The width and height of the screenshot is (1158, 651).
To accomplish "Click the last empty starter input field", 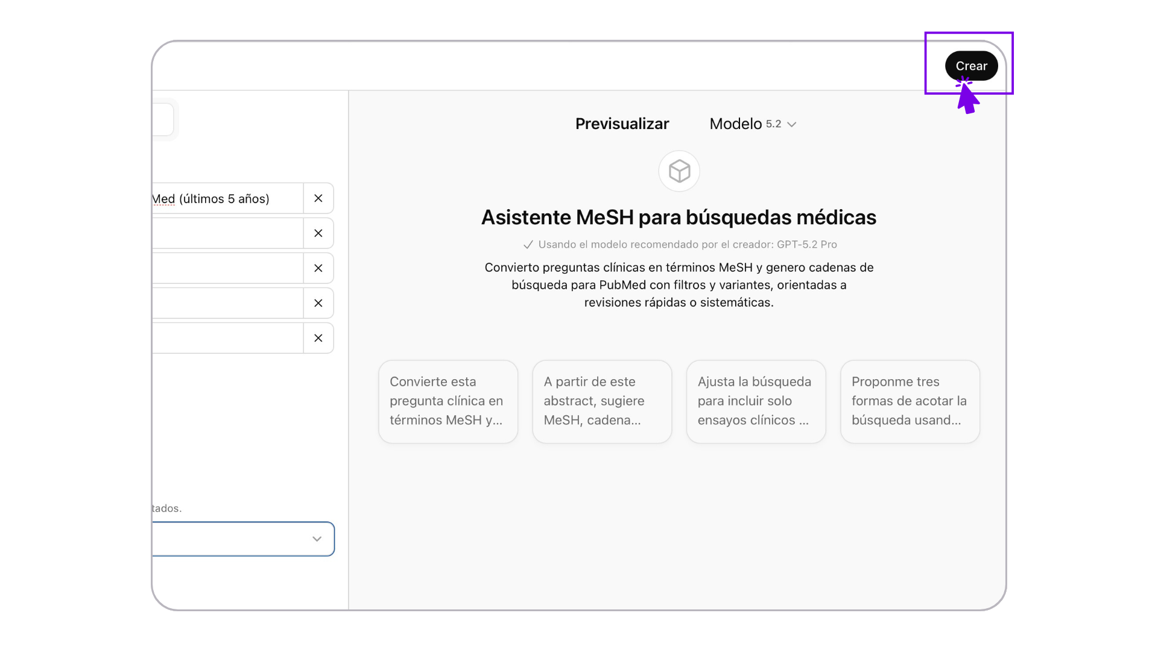I will [x=226, y=338].
